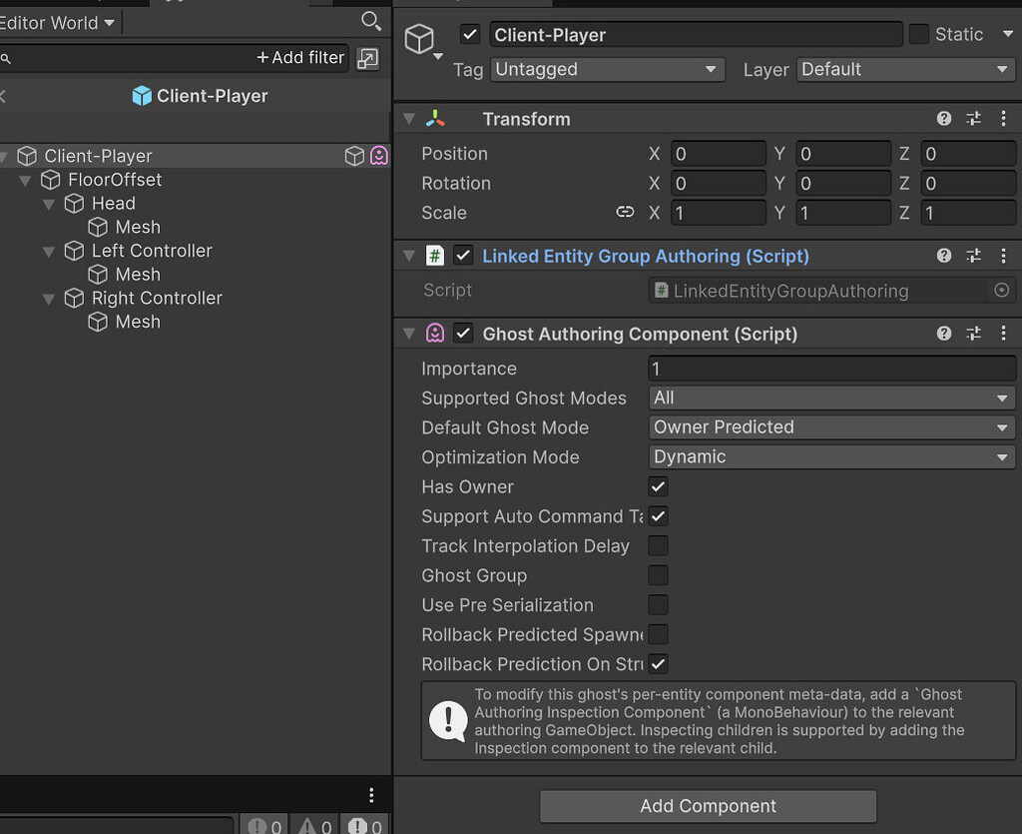The image size is (1022, 834).
Task: Disable the Has Owner checkbox
Action: [x=657, y=487]
